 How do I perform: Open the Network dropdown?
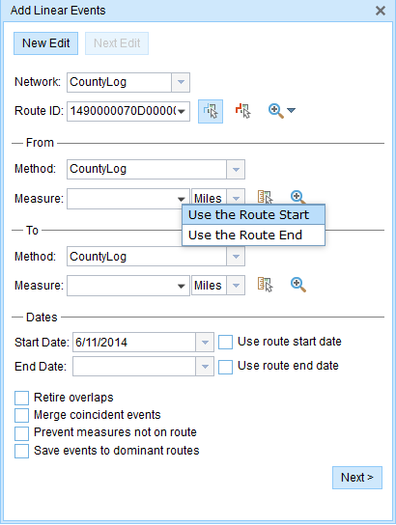click(181, 82)
